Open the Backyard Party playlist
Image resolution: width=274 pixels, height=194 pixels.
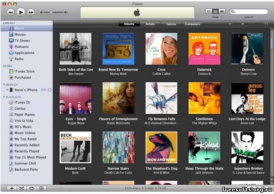[27, 169]
